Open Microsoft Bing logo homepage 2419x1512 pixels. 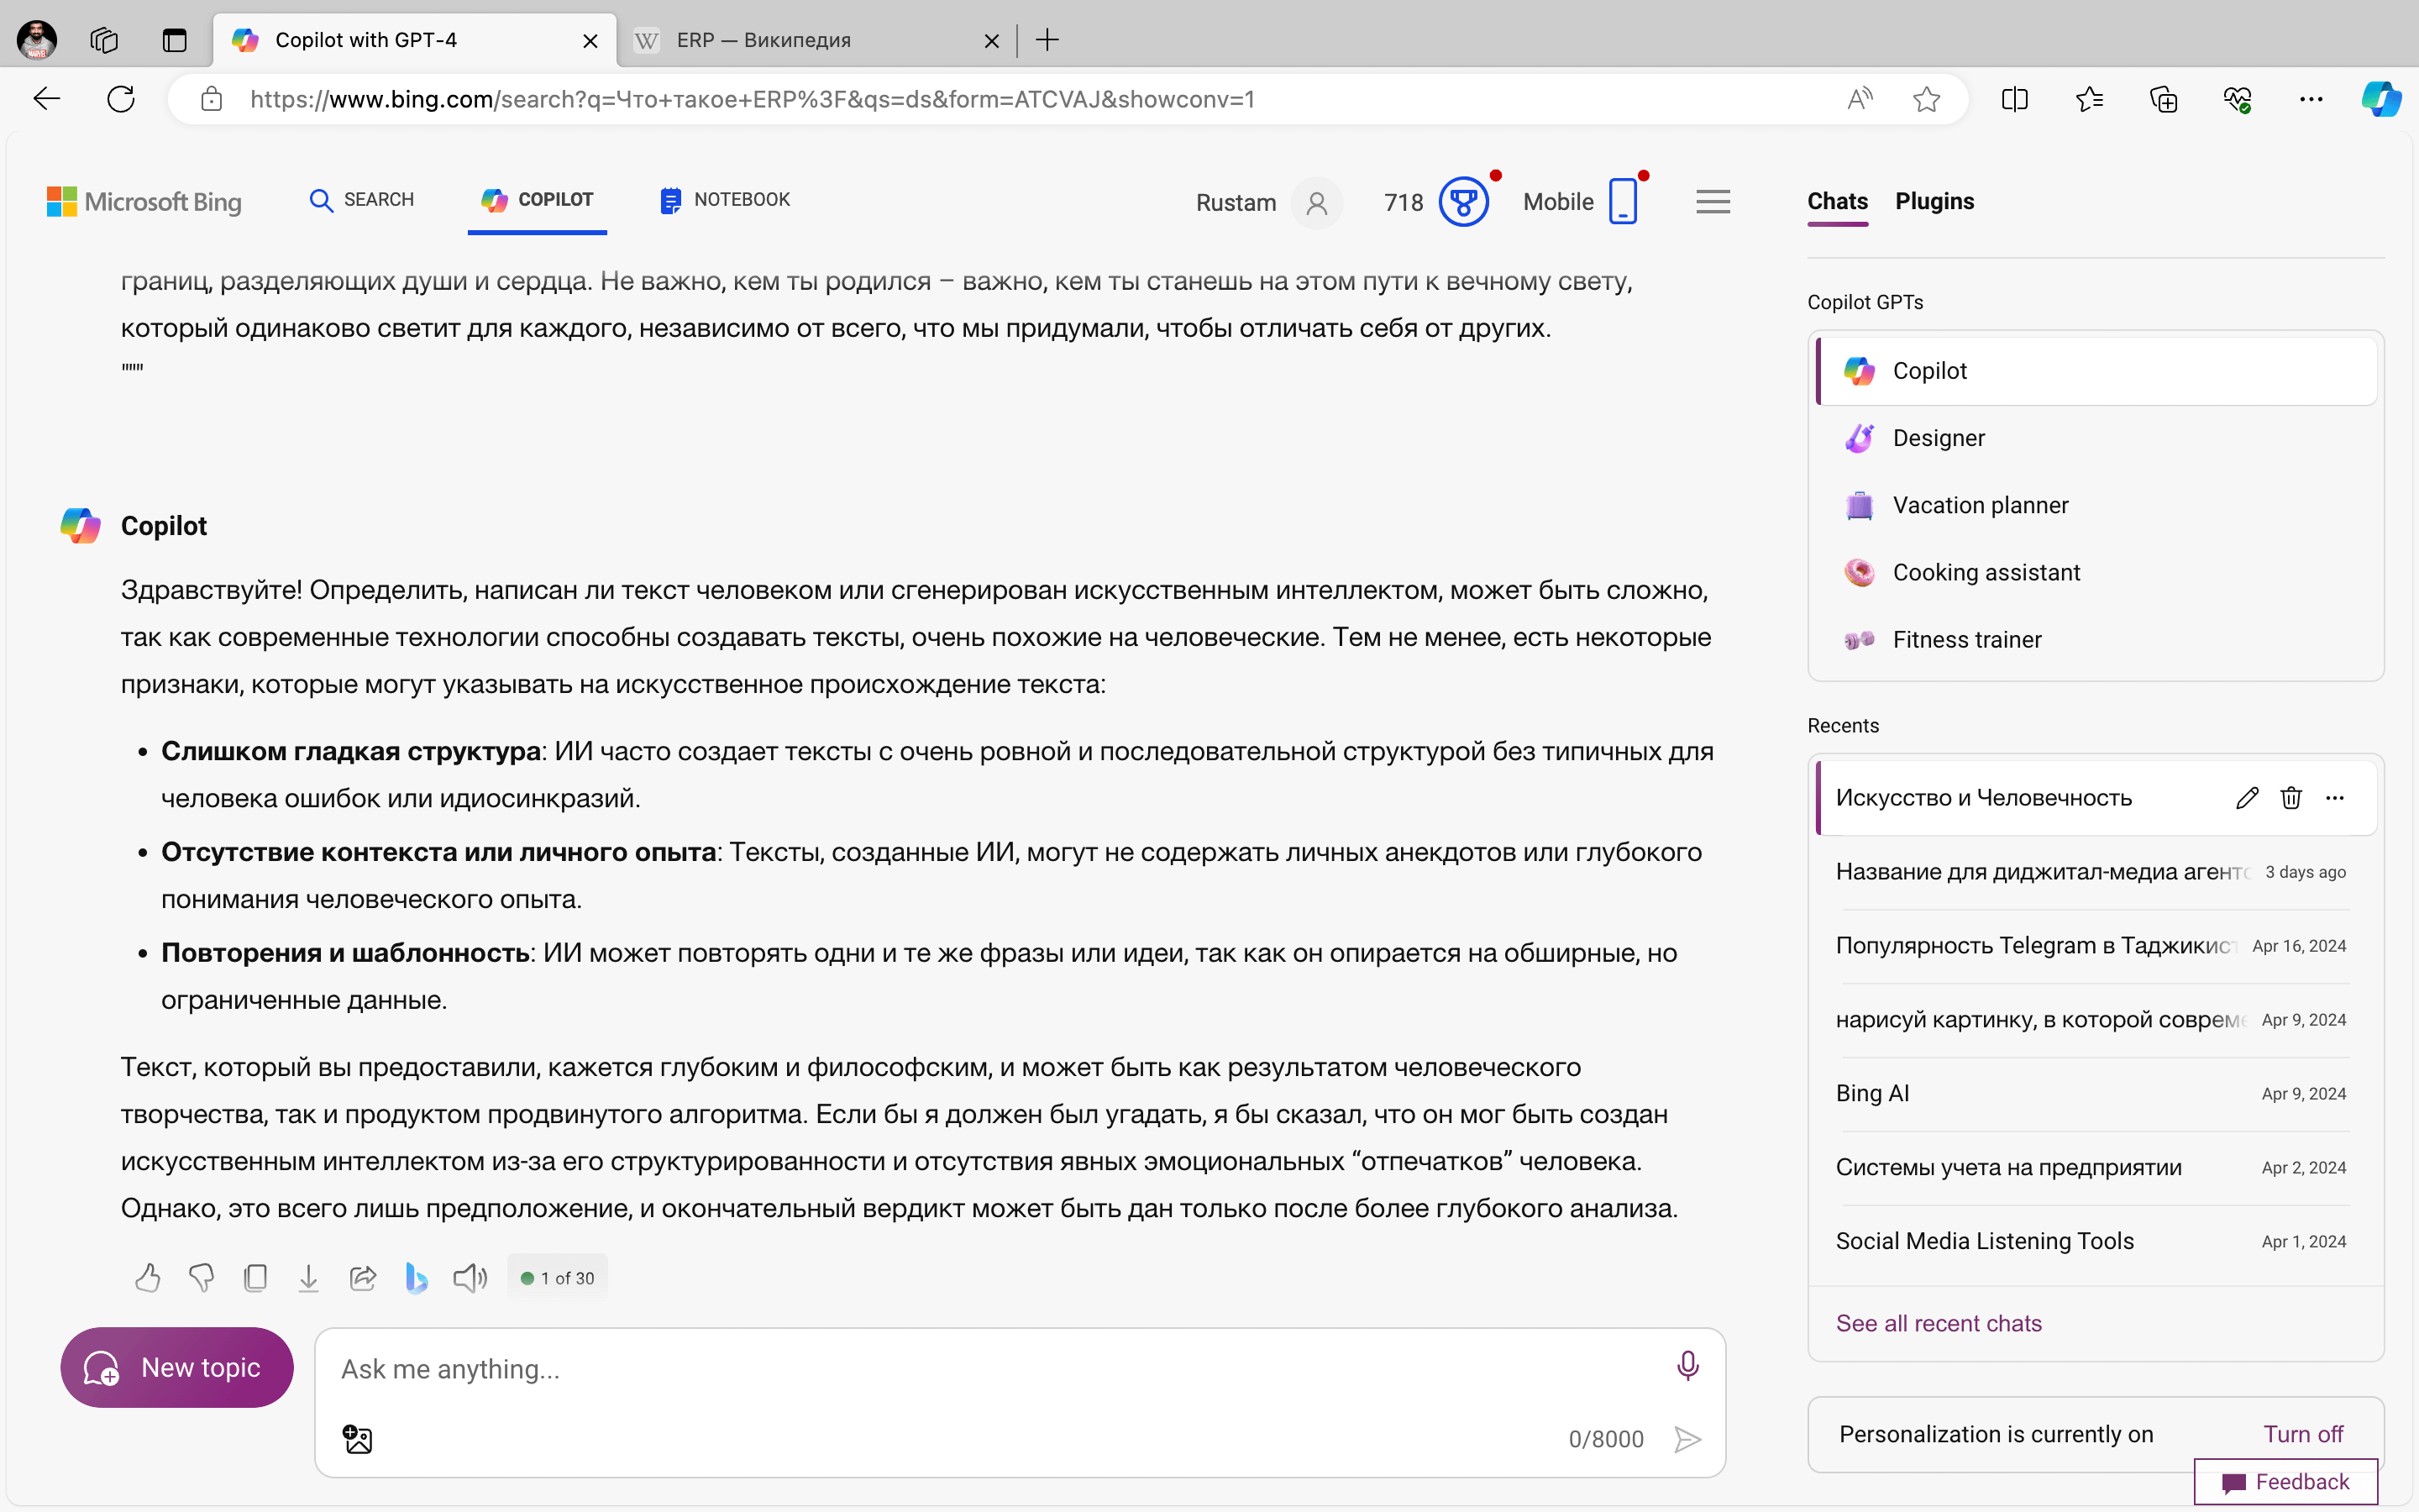145,202
